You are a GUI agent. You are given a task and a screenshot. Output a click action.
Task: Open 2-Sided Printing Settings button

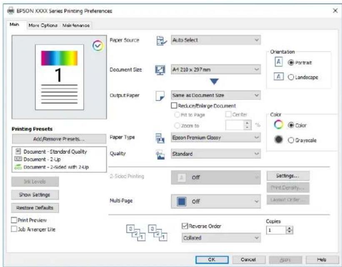tap(288, 176)
